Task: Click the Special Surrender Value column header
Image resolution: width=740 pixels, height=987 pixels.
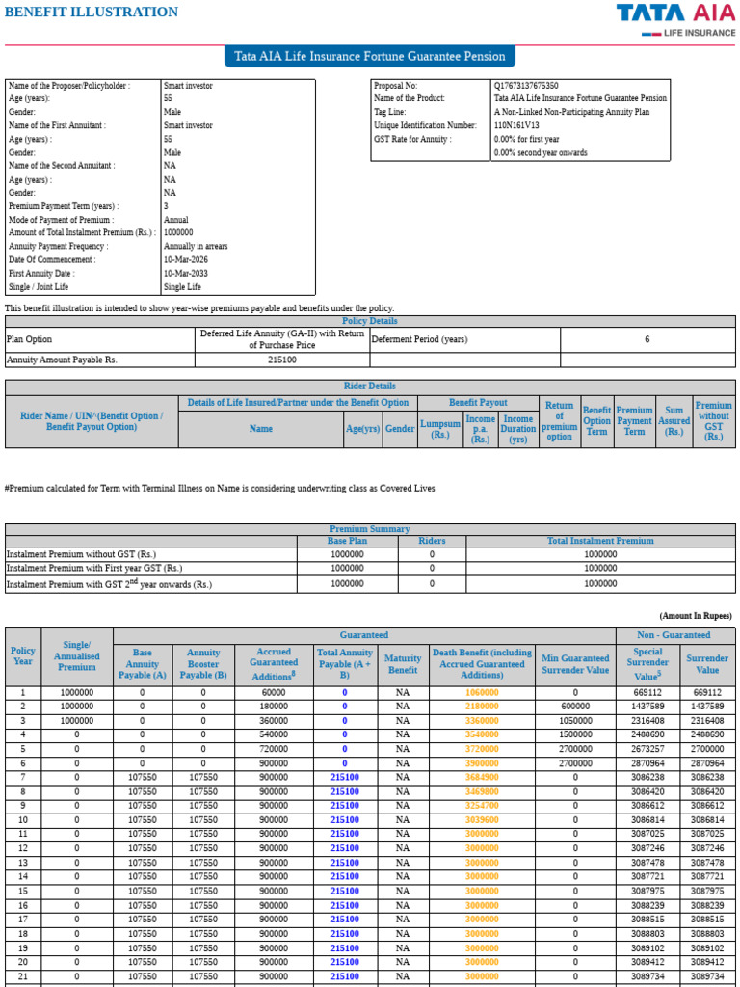Action: point(647,664)
